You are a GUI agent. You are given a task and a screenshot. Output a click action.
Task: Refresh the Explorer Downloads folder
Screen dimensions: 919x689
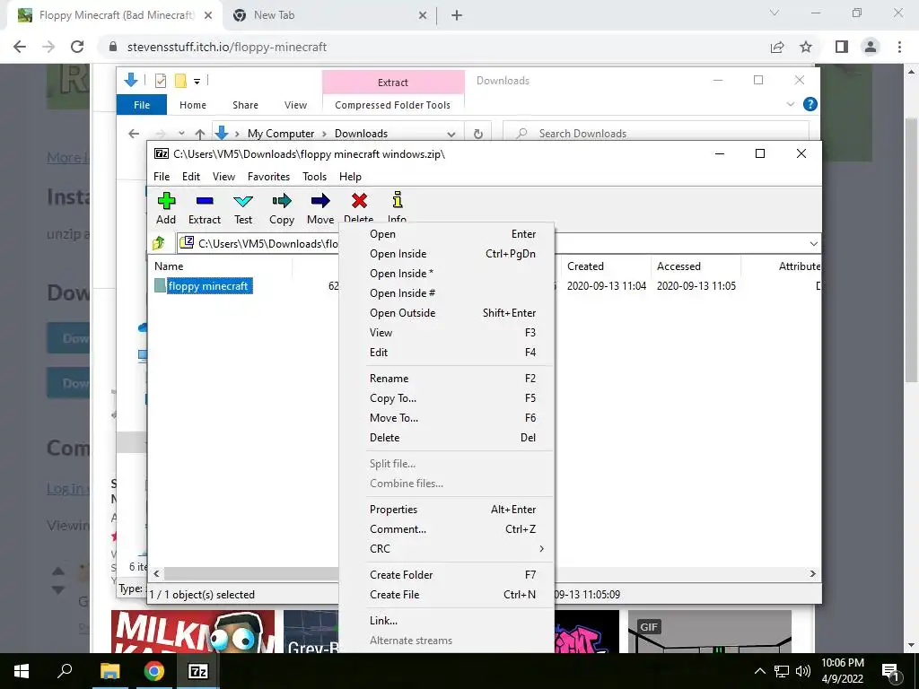(x=478, y=134)
